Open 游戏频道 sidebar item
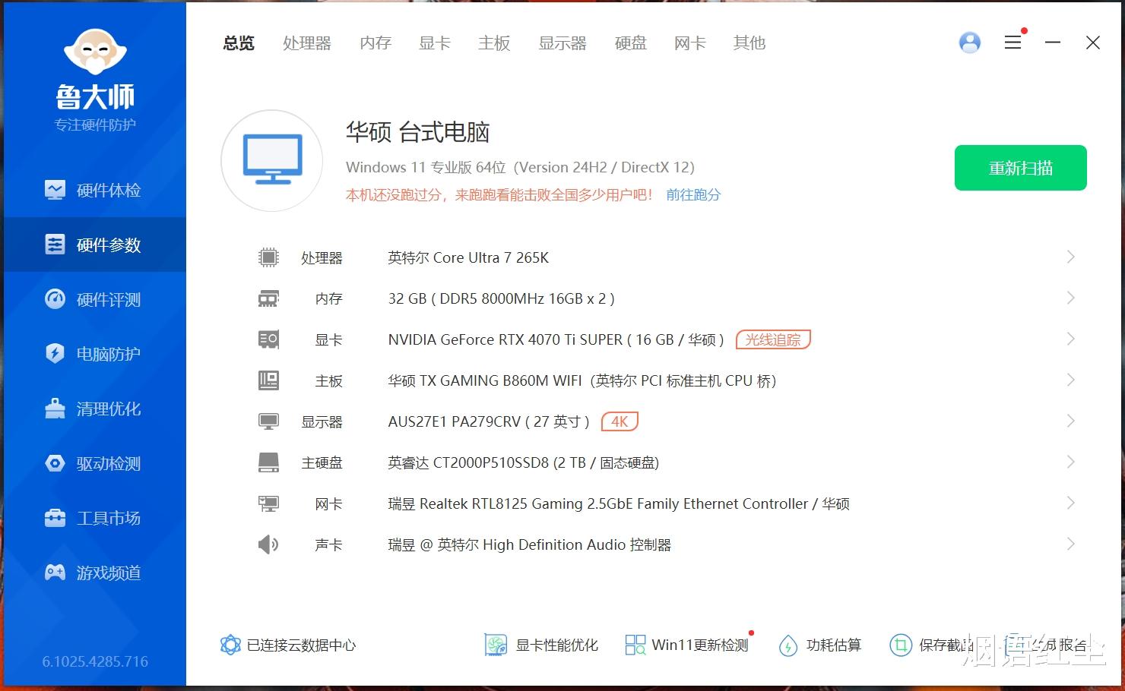The image size is (1125, 691). tap(95, 573)
